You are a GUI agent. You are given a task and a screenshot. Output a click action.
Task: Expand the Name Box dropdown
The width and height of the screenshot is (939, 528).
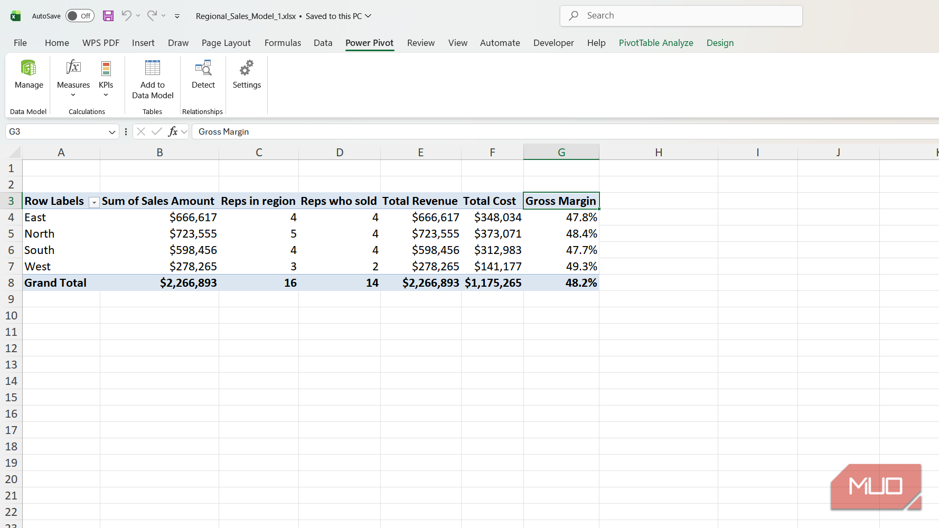coord(112,132)
